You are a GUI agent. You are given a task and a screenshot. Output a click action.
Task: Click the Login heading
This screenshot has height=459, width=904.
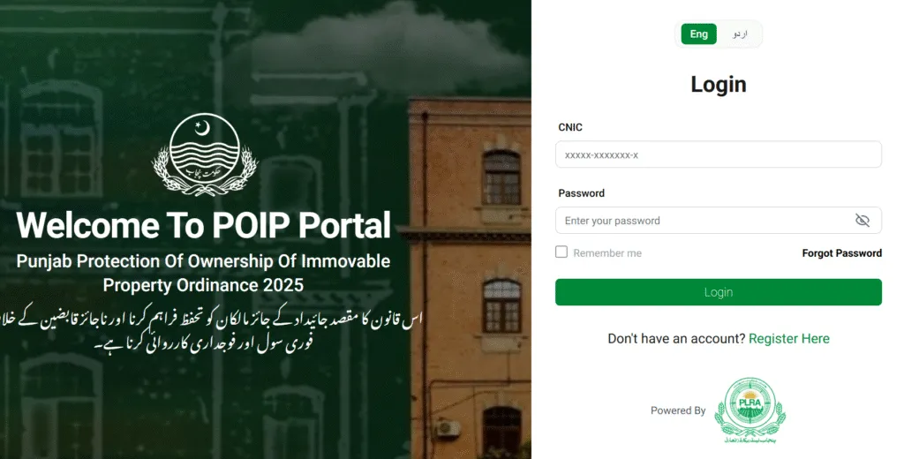coord(719,84)
